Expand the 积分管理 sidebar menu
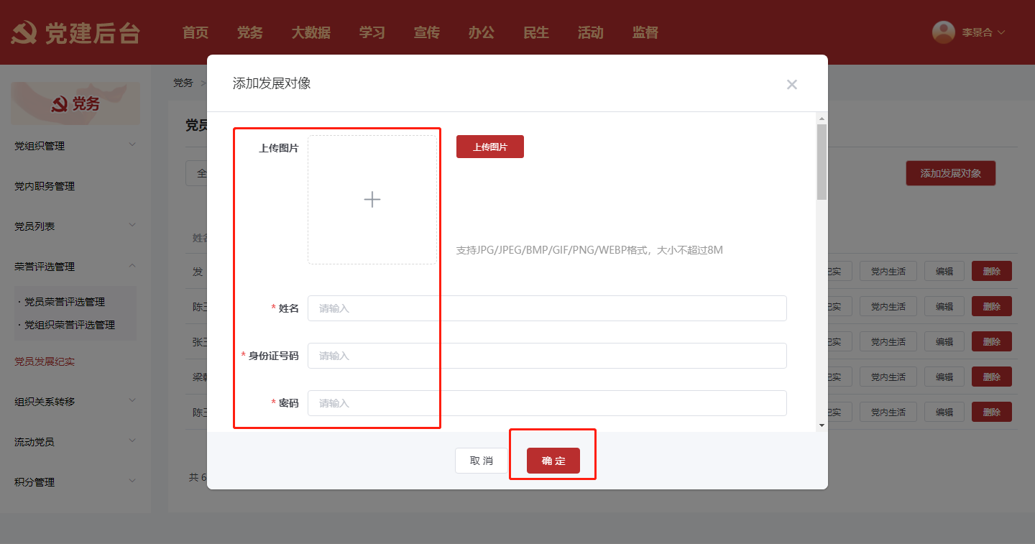This screenshot has width=1035, height=544. pyautogui.click(x=75, y=482)
